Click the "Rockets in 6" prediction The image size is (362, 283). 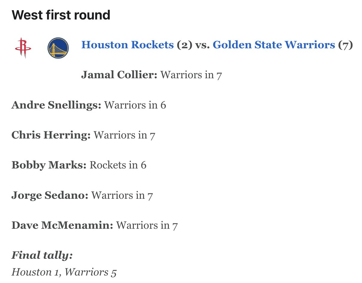tap(118, 165)
